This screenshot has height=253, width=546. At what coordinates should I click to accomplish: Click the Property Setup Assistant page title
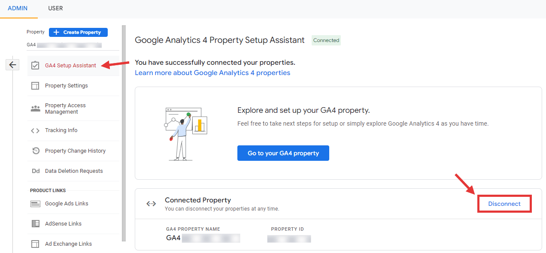tap(220, 40)
